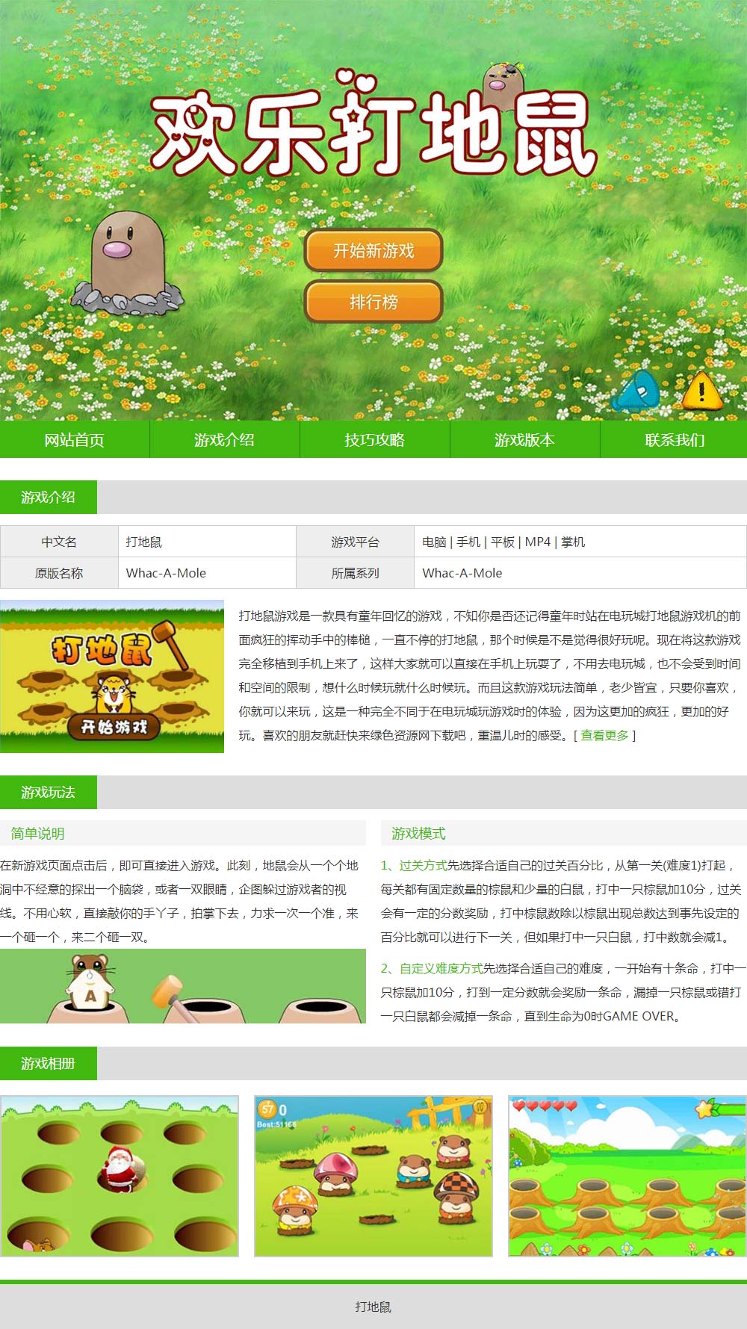Click the 游戏平台 table header cell
Screen dimensions: 747x1329
click(356, 542)
